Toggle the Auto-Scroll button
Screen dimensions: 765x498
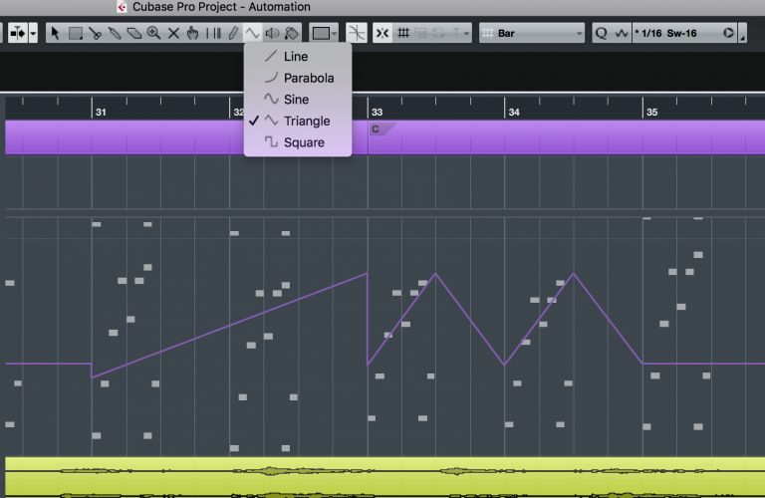click(x=18, y=33)
